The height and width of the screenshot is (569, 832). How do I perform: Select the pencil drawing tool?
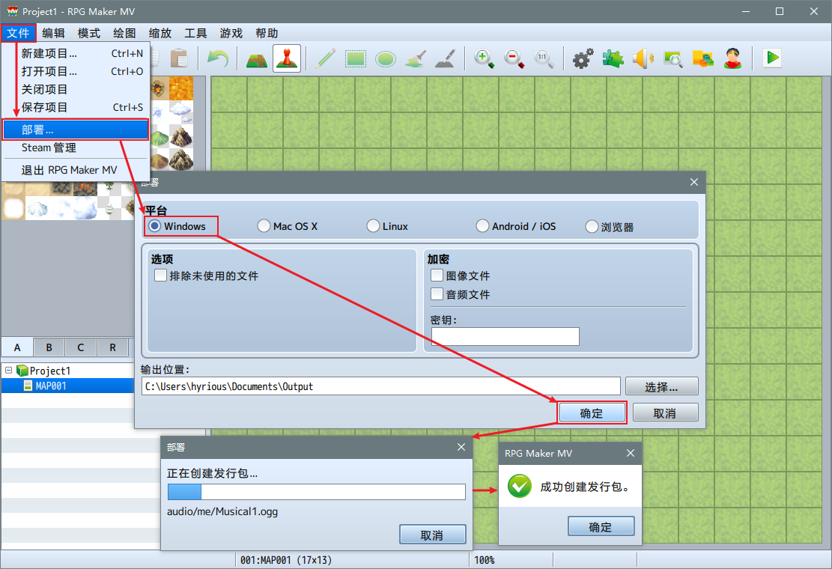coord(325,58)
